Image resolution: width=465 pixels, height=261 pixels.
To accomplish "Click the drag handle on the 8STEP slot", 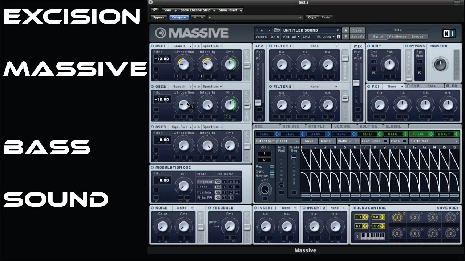I will (457, 134).
